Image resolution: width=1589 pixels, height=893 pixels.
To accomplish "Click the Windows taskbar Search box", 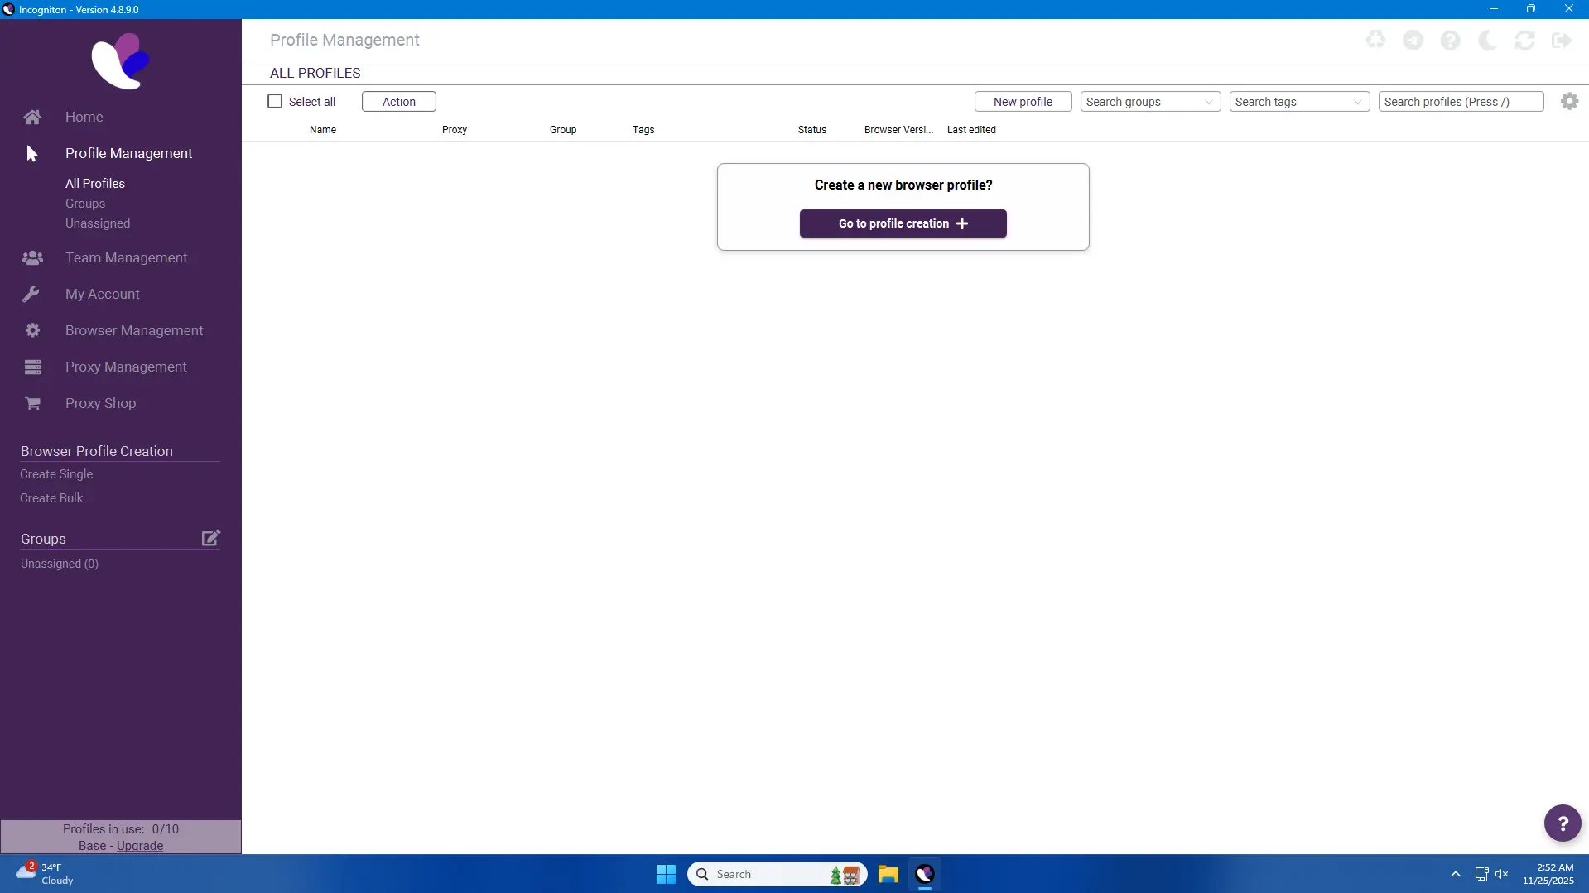I will point(777,874).
